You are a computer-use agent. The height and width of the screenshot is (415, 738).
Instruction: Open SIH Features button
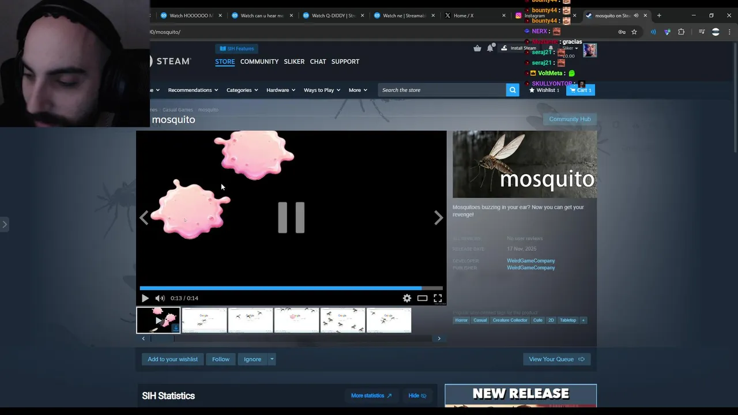click(x=237, y=48)
